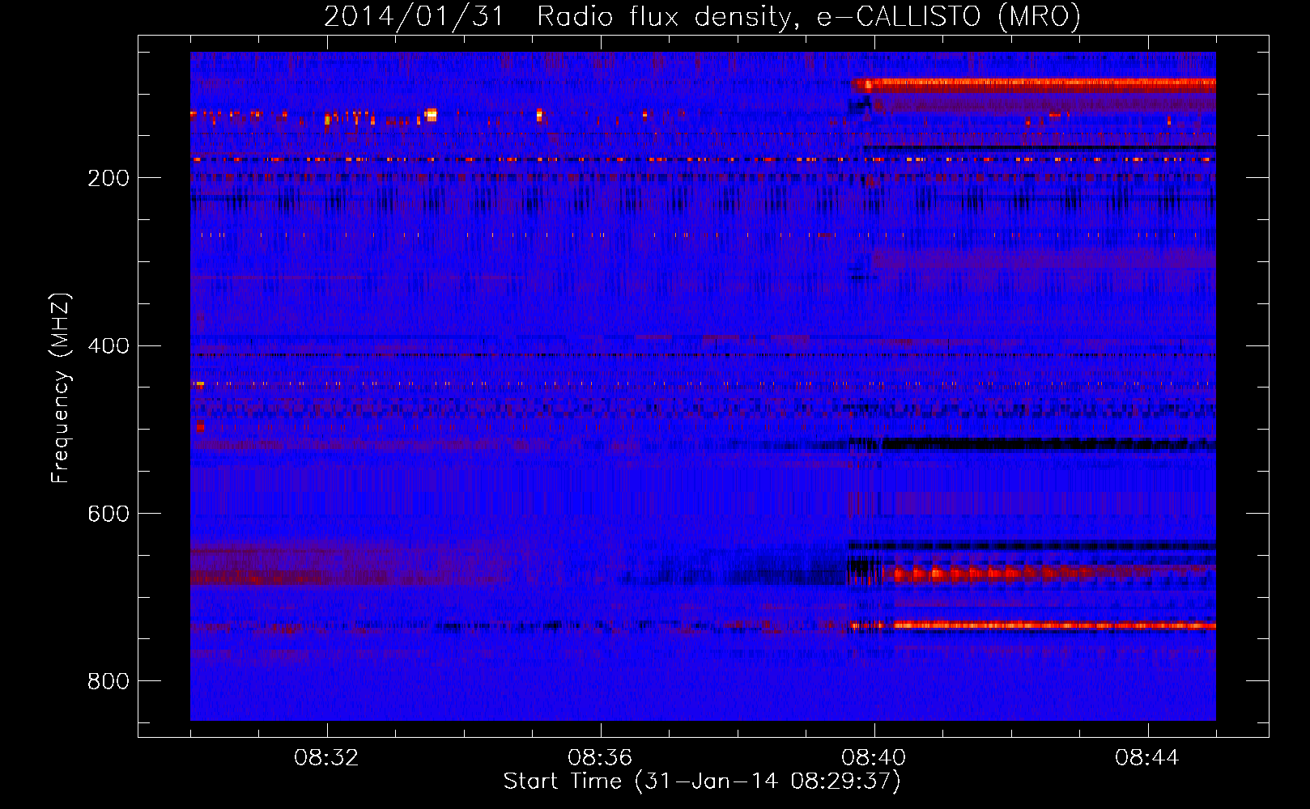Click the 600 frequency tick label
The image size is (1310, 809).
(x=108, y=514)
